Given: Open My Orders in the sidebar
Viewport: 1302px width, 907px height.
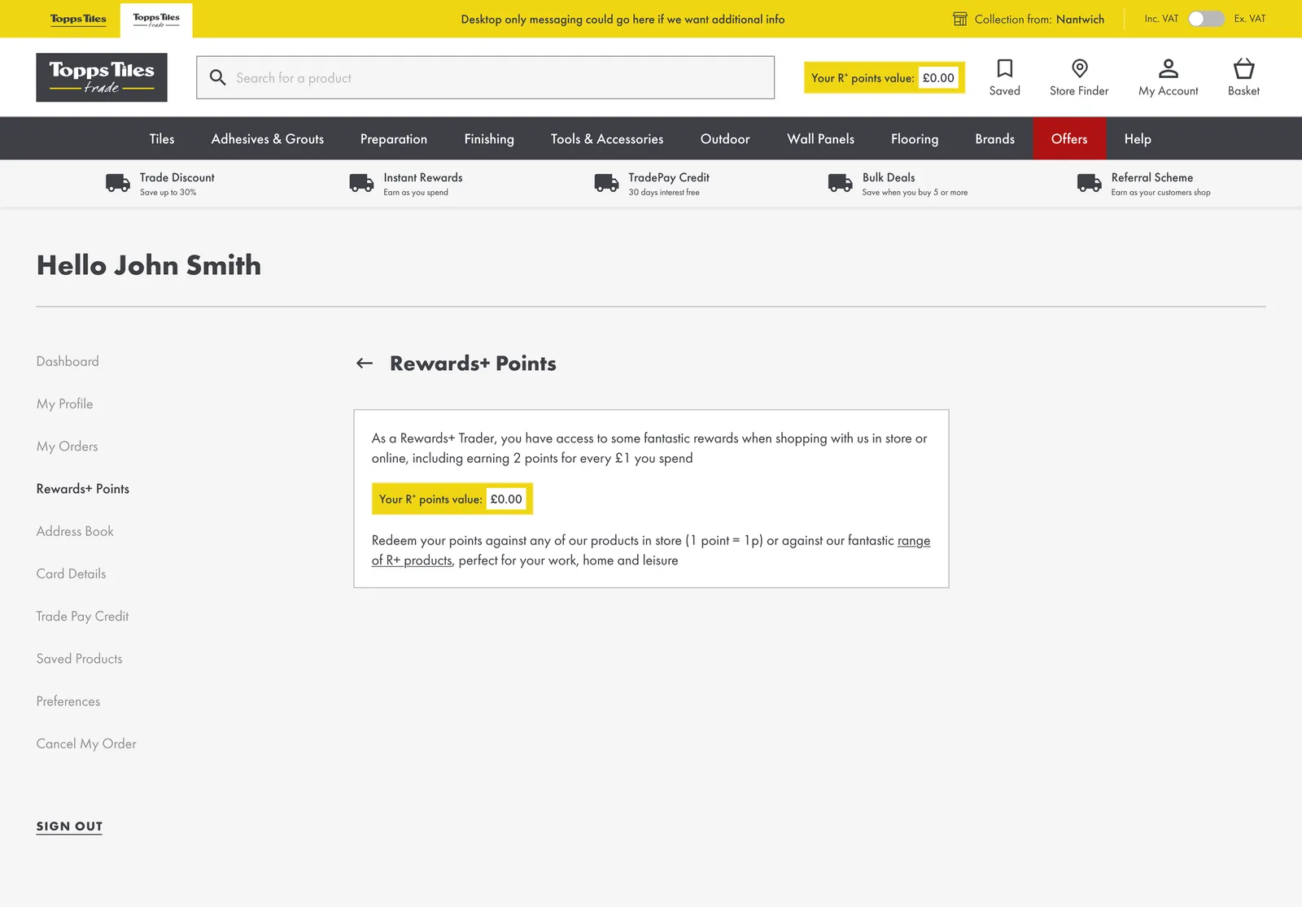Looking at the screenshot, I should click(67, 446).
